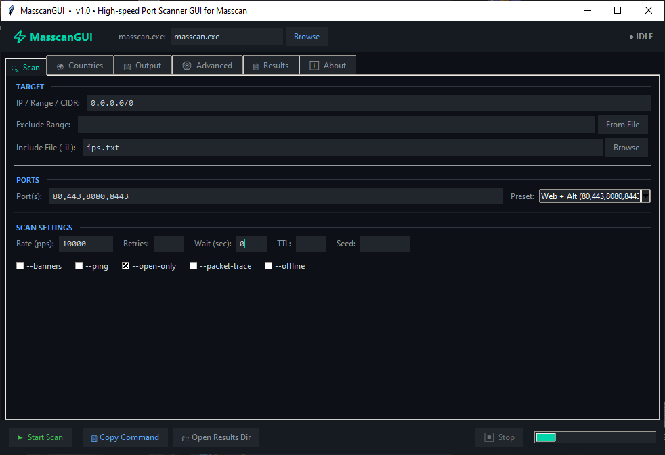Toggle the --offline checkbox

pyautogui.click(x=268, y=266)
